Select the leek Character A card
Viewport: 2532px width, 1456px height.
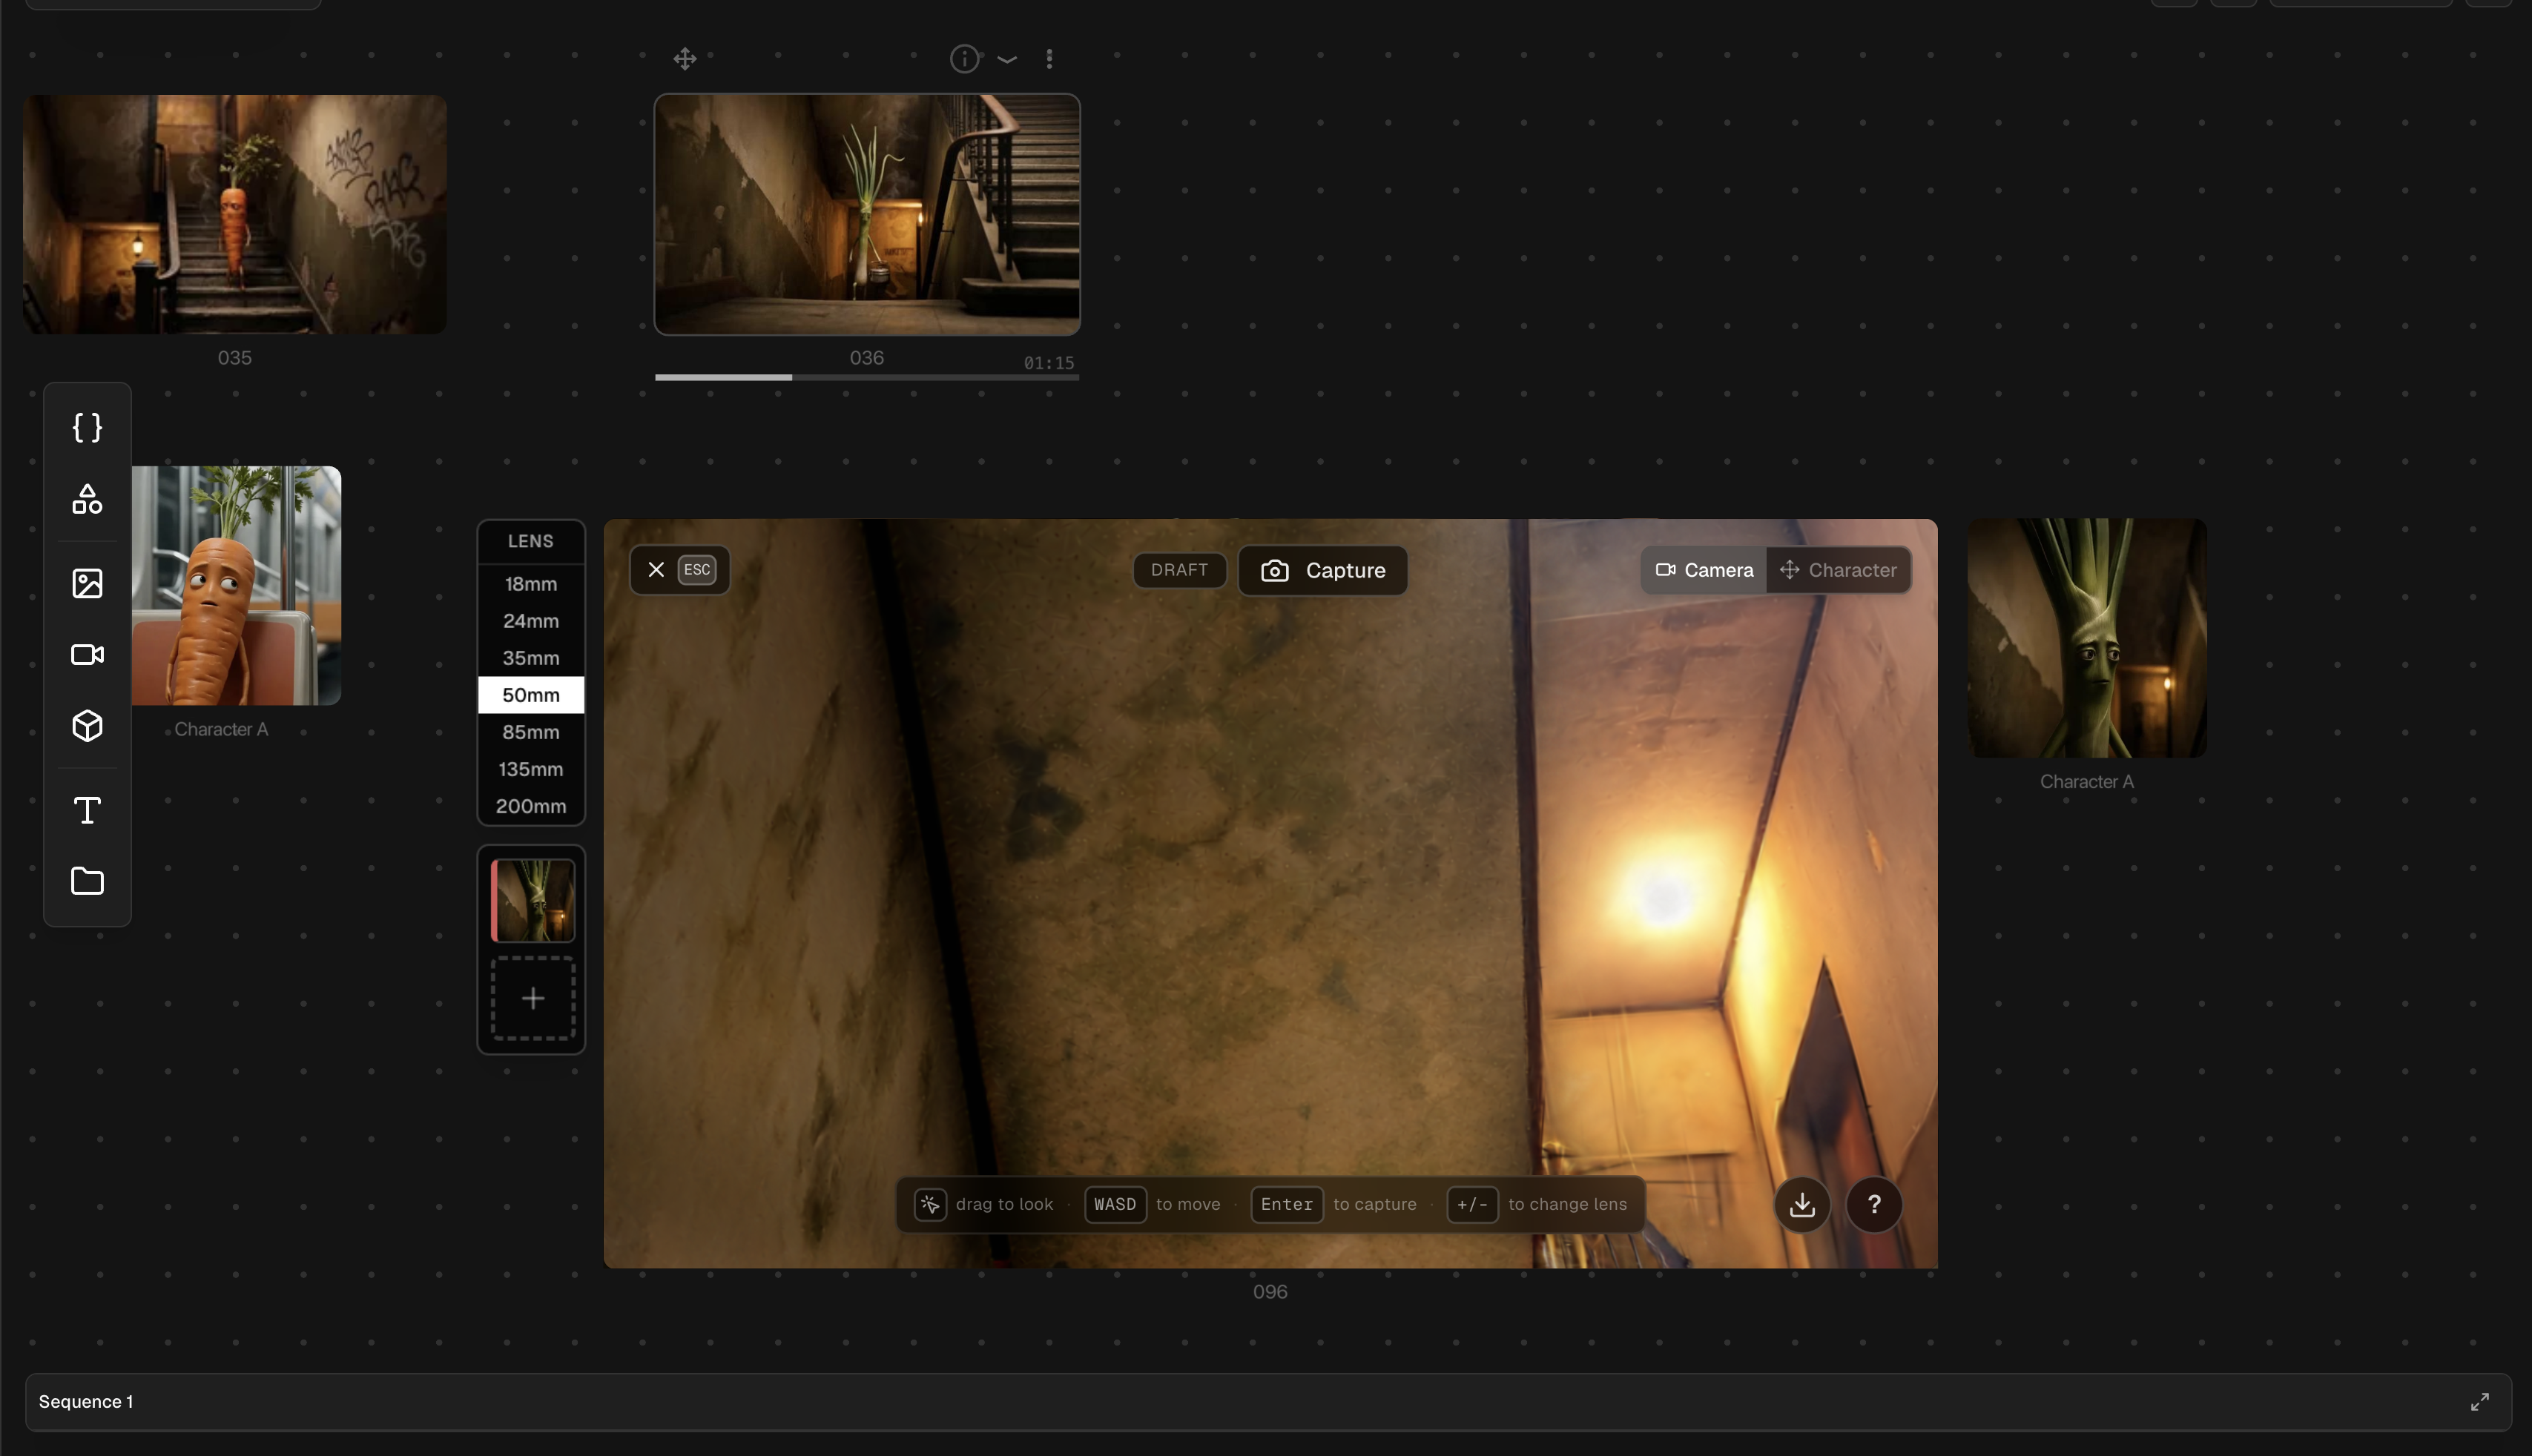point(2087,638)
